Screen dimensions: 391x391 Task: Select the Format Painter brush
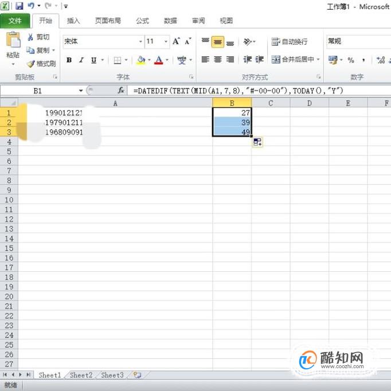pyautogui.click(x=41, y=64)
